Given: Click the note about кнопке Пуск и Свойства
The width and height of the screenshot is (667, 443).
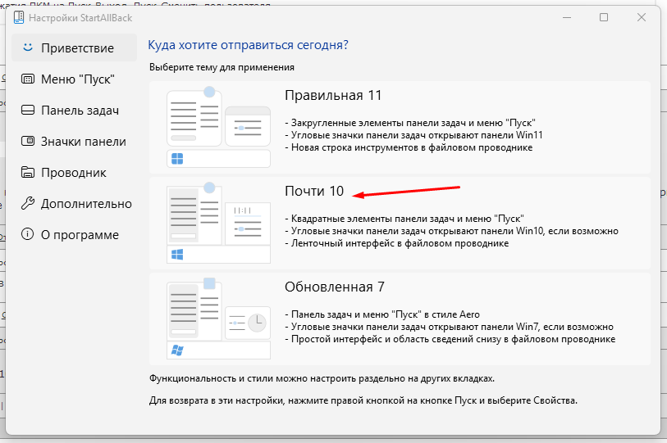Looking at the screenshot, I should click(x=363, y=400).
